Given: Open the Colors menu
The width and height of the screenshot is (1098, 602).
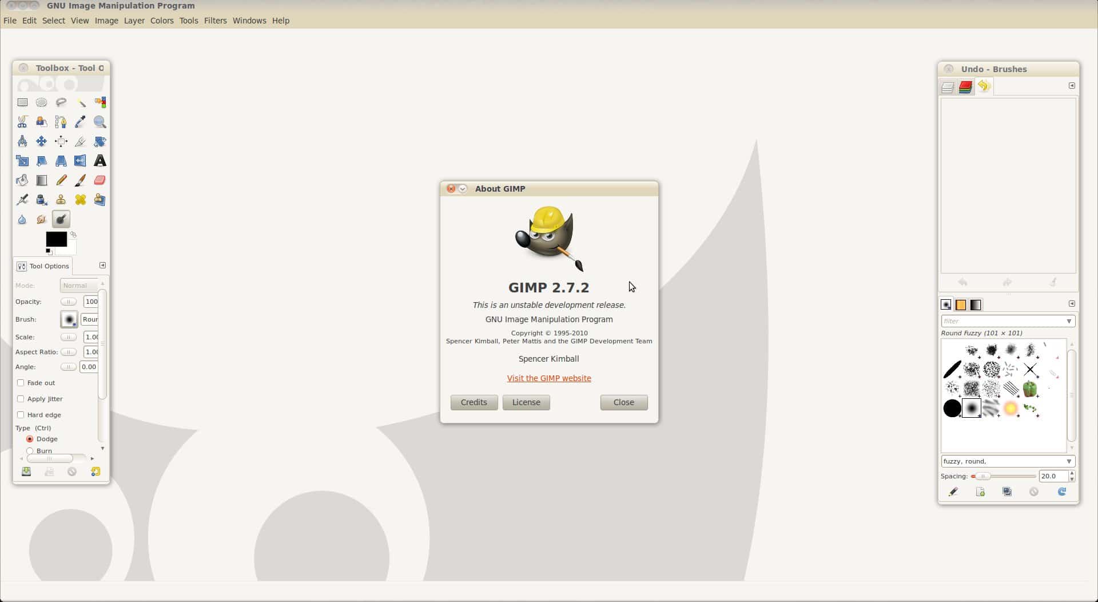Looking at the screenshot, I should (162, 21).
